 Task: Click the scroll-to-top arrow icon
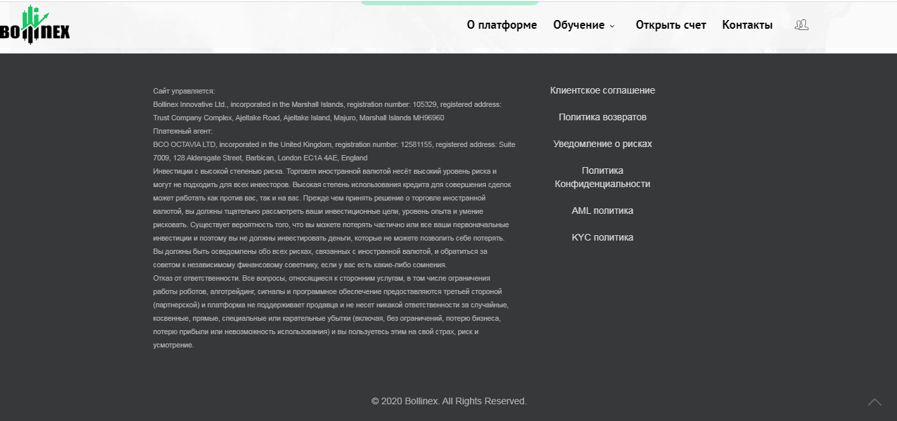(874, 402)
